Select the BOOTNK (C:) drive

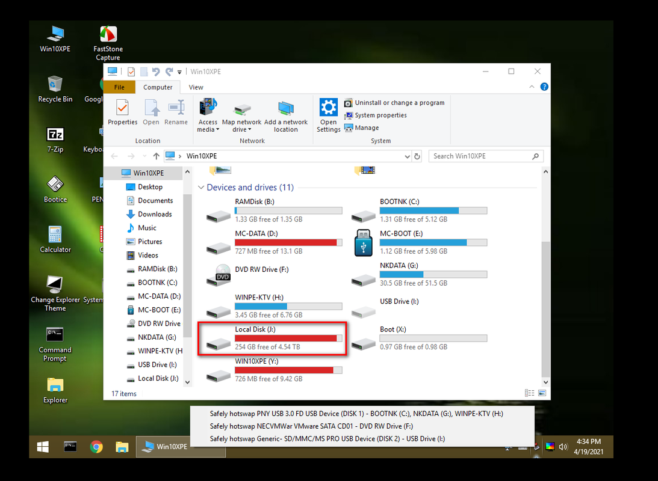click(x=419, y=210)
